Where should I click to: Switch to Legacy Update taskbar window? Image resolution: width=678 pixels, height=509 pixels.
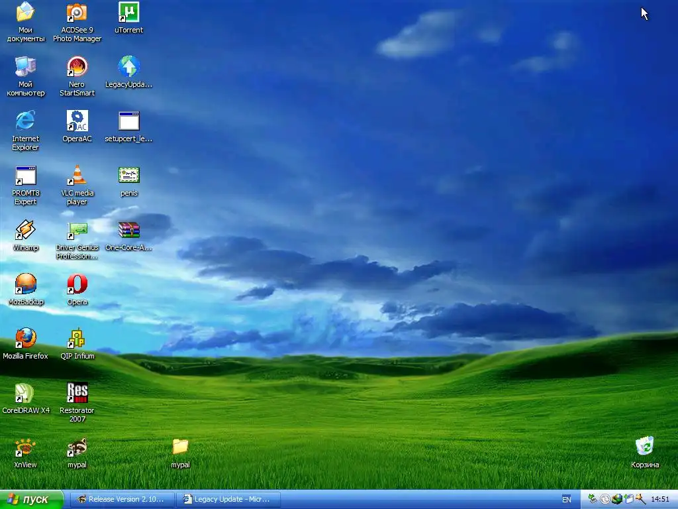[228, 499]
